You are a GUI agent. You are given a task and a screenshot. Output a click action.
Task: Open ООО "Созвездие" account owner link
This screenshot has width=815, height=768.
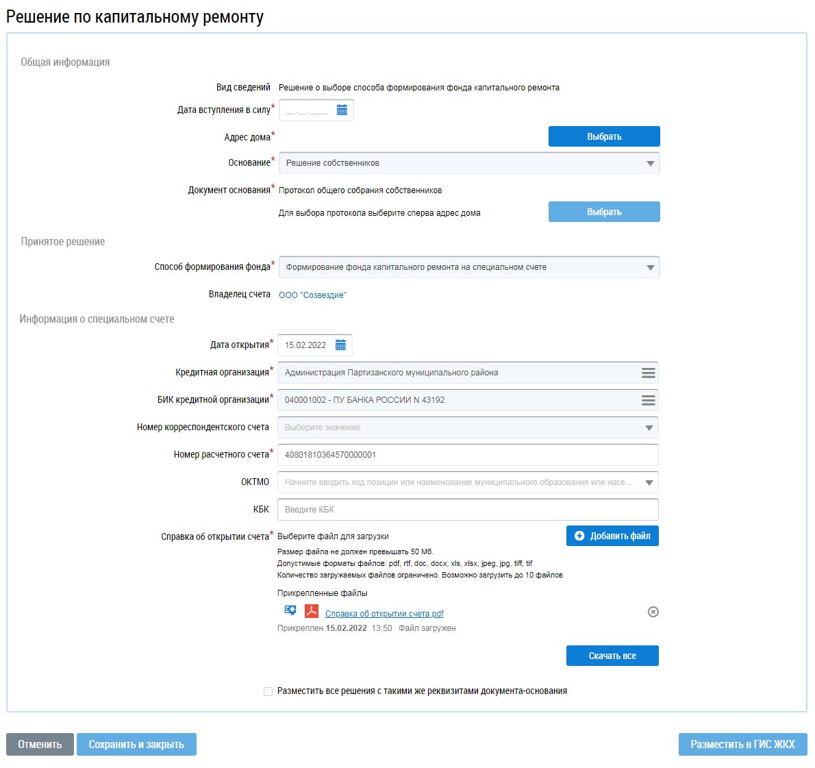312,295
